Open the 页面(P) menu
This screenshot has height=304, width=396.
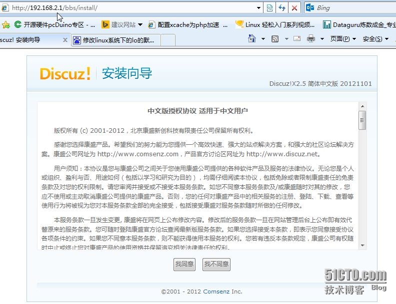(343, 39)
